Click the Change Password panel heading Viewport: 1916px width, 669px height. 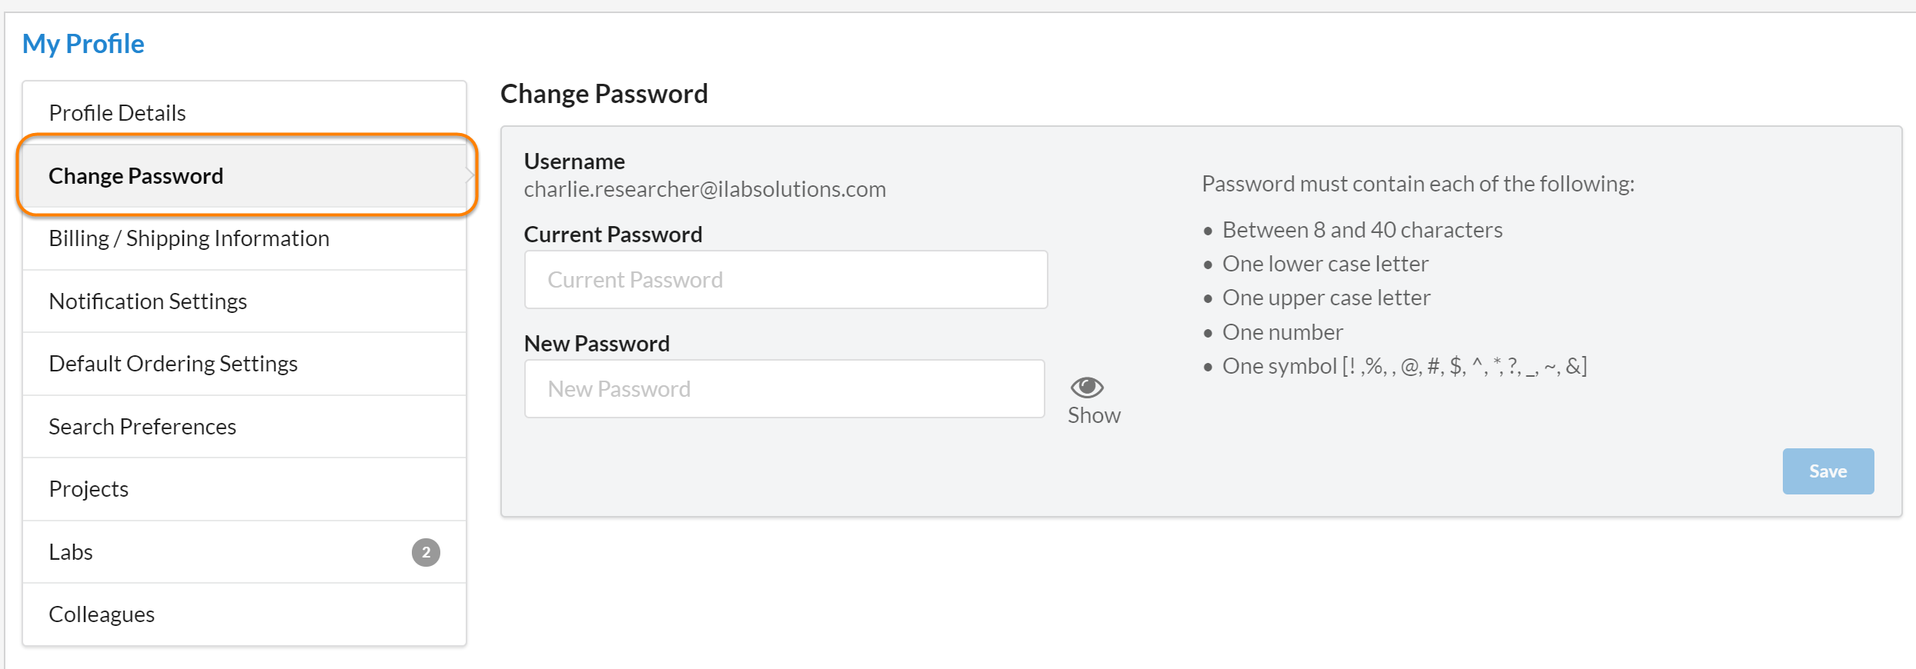coord(604,94)
